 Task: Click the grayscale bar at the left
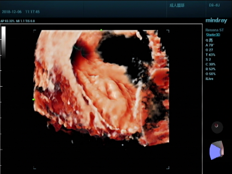(x=3, y=42)
